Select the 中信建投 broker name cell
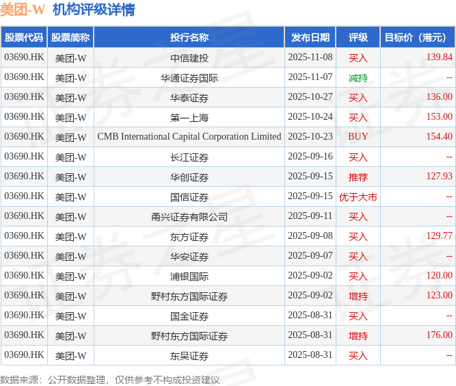Screen dimensions: 456x386 [189, 57]
